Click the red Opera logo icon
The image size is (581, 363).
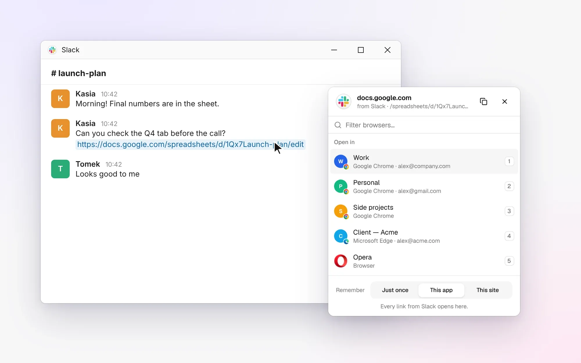tap(341, 261)
